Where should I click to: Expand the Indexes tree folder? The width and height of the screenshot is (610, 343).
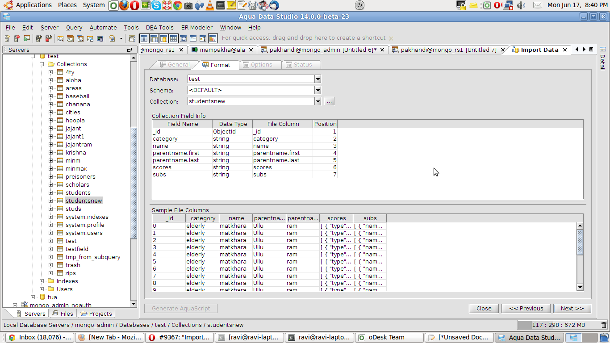click(x=42, y=281)
